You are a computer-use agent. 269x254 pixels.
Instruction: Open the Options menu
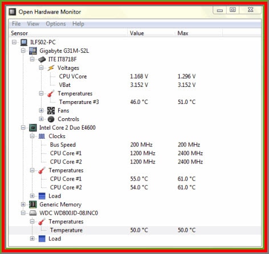tap(56, 24)
